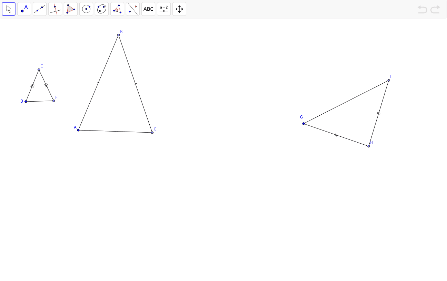Screen dimensions: 447x281
Task: Click point B at triangle apex
Action: [118, 35]
